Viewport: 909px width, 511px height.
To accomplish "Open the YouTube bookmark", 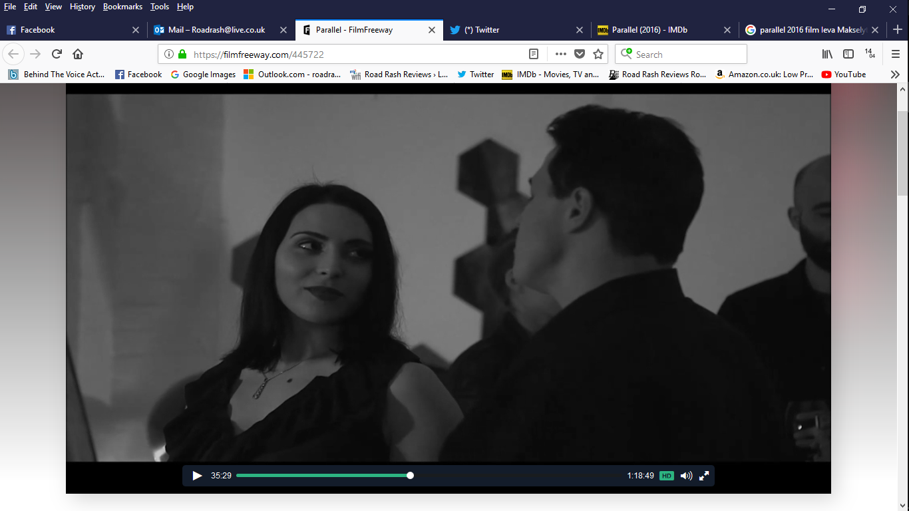I will pos(844,75).
